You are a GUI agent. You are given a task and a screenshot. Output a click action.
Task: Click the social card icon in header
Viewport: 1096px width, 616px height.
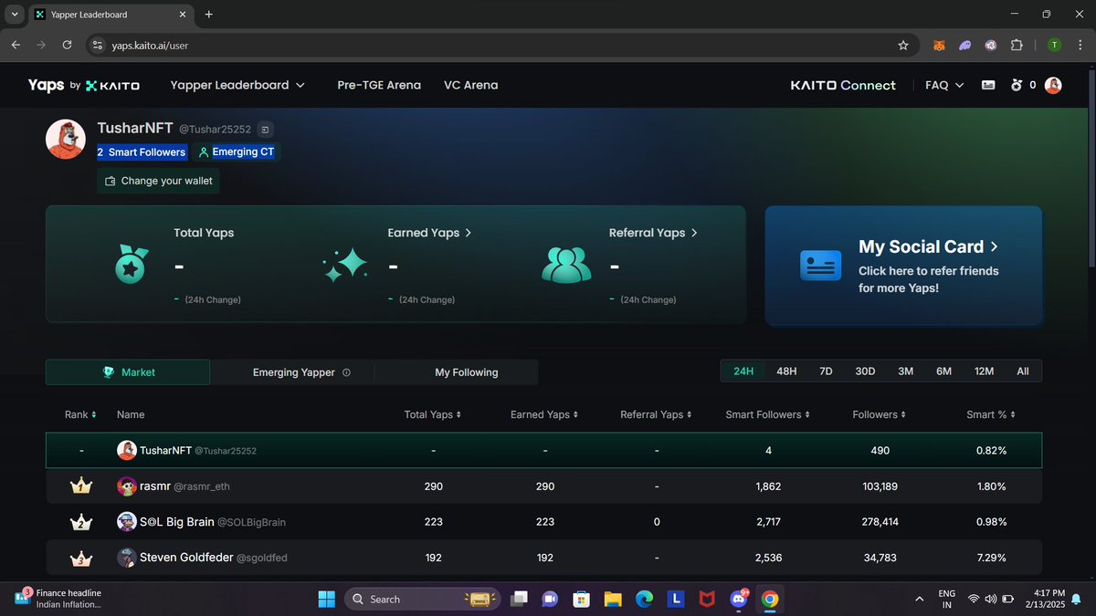[x=988, y=85]
